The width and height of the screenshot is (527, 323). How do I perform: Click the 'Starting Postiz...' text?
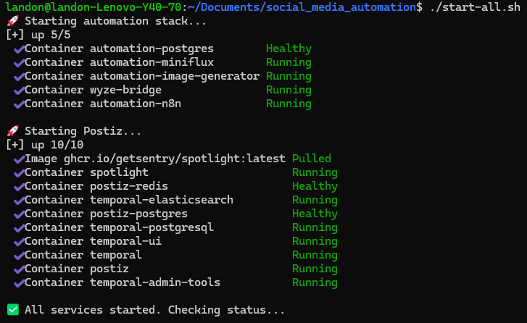click(x=83, y=131)
